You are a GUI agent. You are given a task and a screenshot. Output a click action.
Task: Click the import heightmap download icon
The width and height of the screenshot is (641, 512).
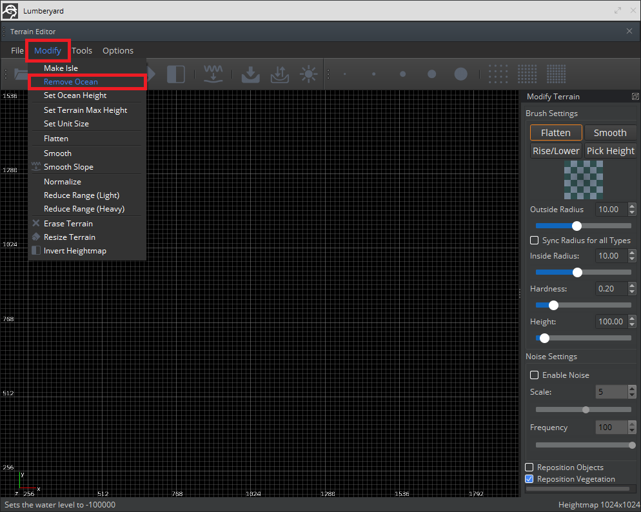click(250, 74)
